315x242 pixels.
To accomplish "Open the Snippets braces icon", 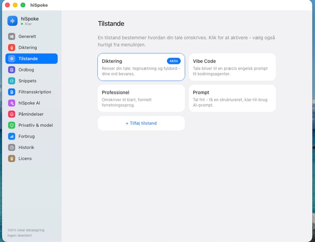I will [x=12, y=81].
